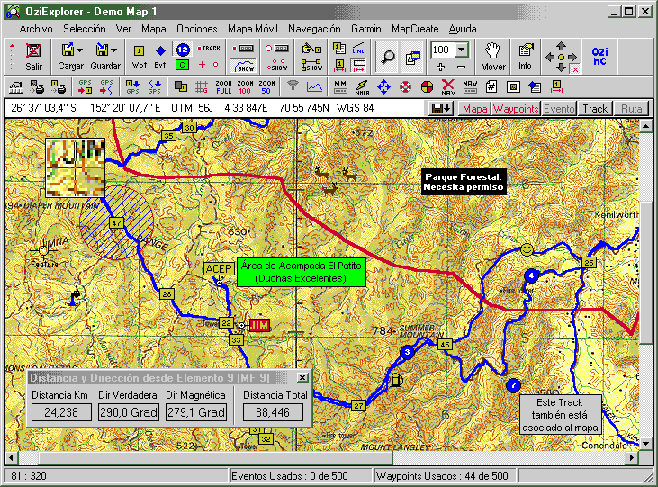Start NMEA moving map lightning icon
Image resolution: width=658 pixels, height=487 pixels.
pos(362,87)
